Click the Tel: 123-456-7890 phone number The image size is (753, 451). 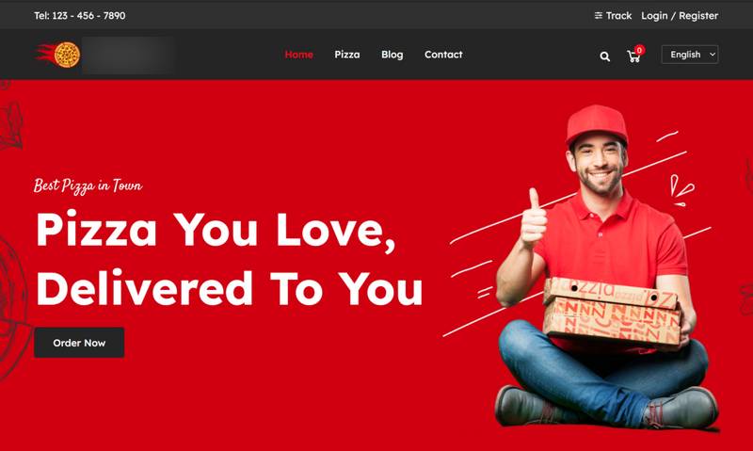[x=80, y=15]
